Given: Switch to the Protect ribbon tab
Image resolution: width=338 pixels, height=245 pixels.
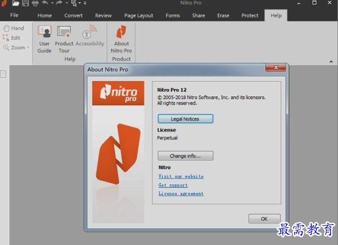Looking at the screenshot, I should point(250,15).
